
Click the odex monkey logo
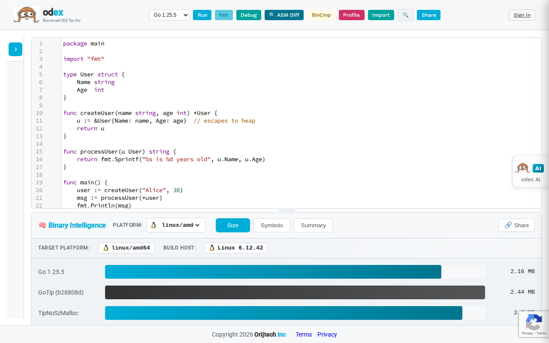coord(27,15)
